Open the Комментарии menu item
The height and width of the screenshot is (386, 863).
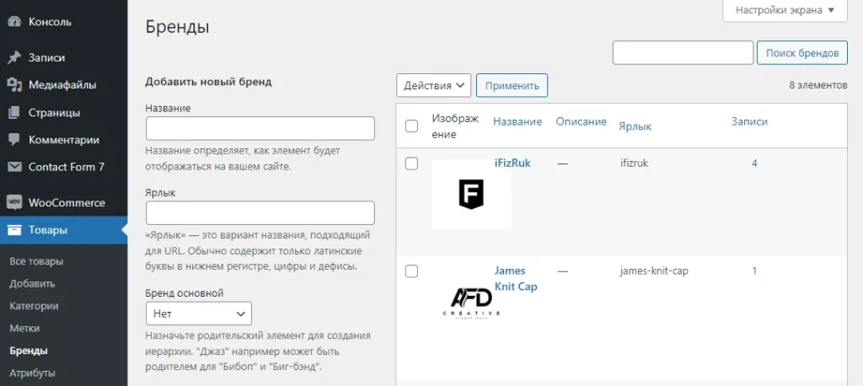pos(64,140)
